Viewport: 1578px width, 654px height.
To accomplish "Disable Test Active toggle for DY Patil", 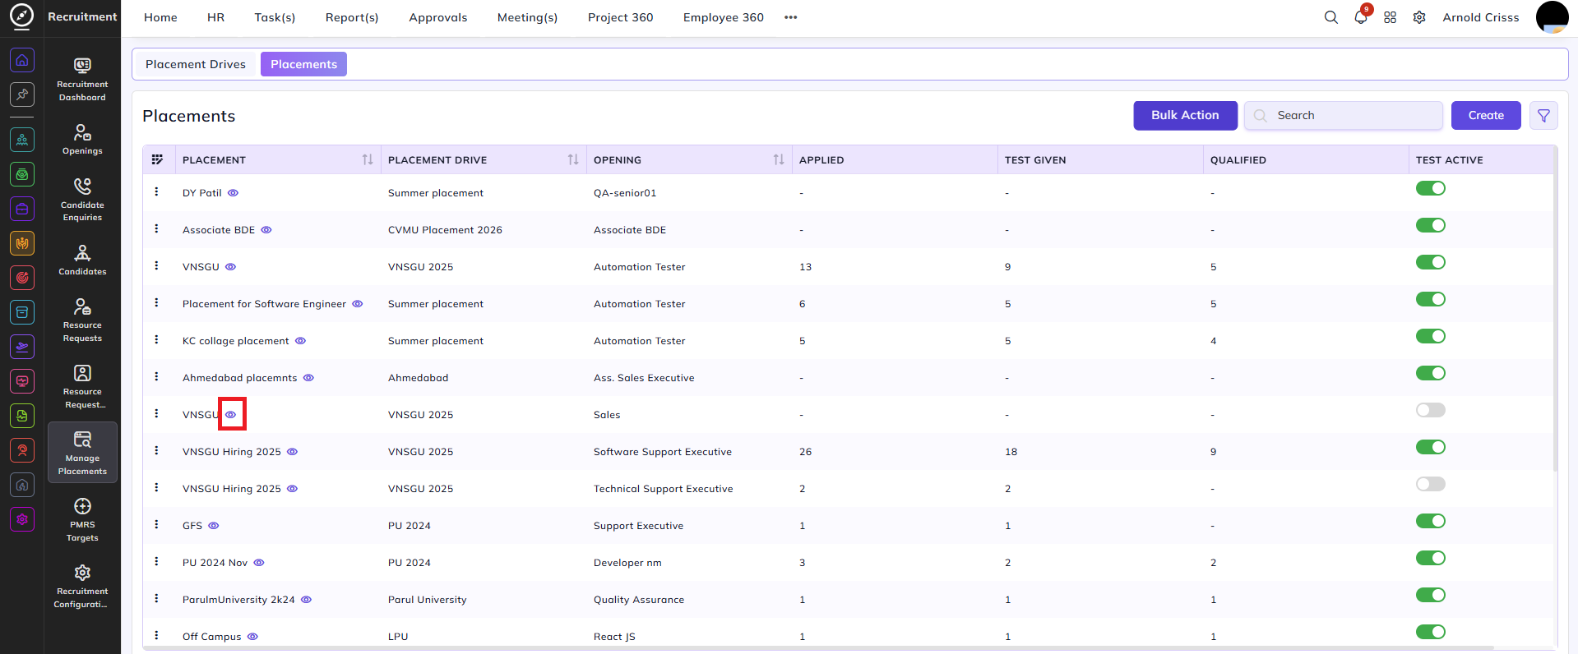I will pos(1430,188).
